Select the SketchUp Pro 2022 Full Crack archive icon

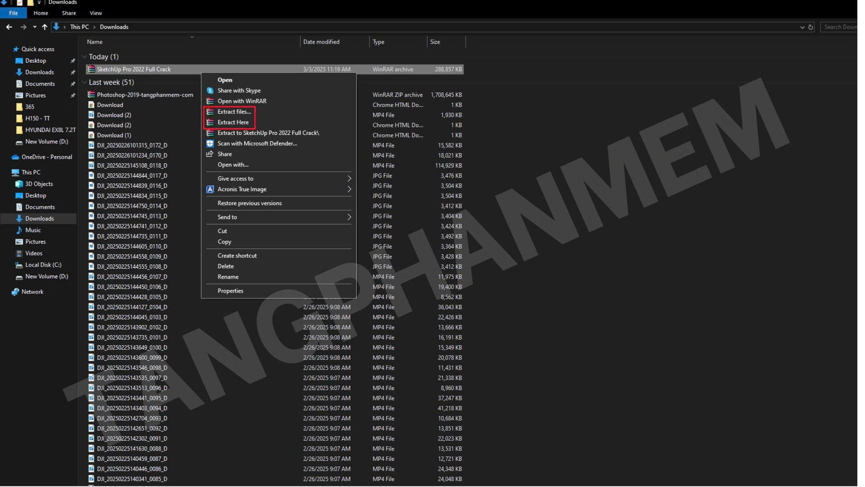[91, 69]
